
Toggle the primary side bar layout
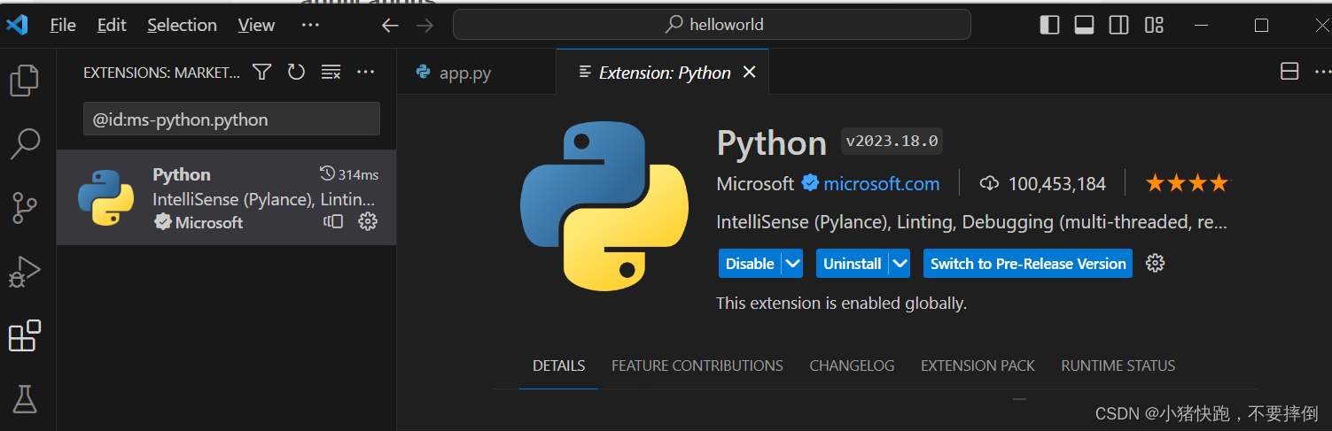click(1049, 26)
